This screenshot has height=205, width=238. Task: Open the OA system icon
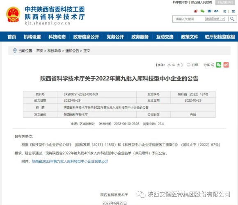coord(216,11)
